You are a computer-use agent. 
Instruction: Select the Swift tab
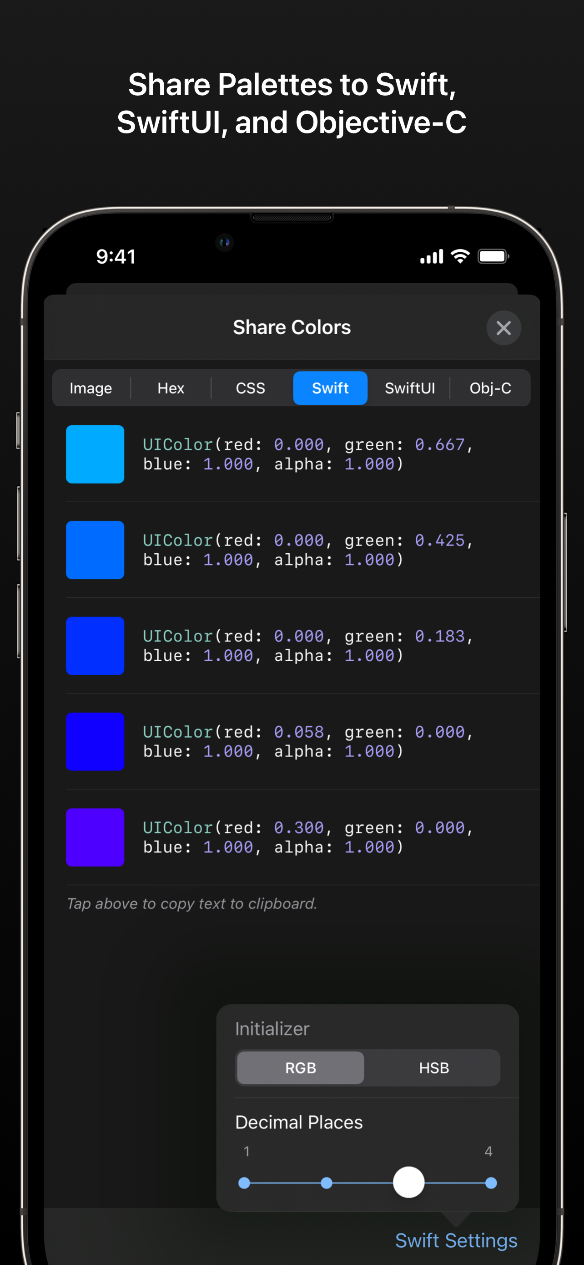[330, 388]
